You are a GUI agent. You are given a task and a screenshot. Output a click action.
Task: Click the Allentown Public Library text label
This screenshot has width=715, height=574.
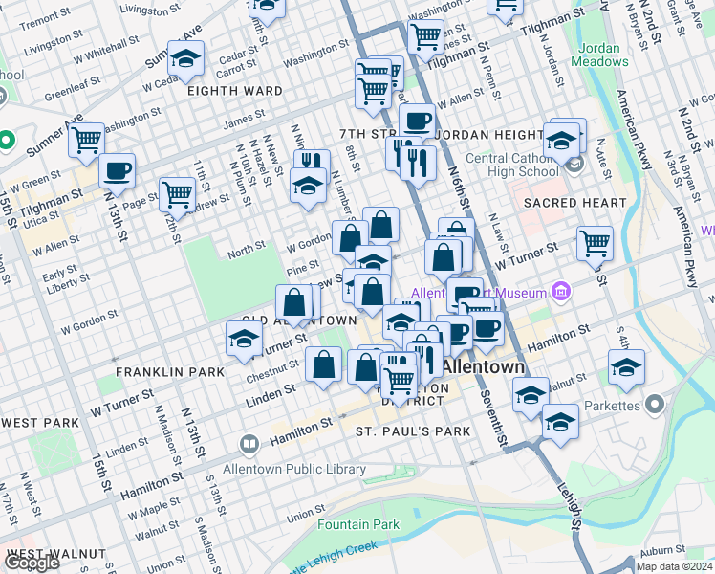point(294,469)
